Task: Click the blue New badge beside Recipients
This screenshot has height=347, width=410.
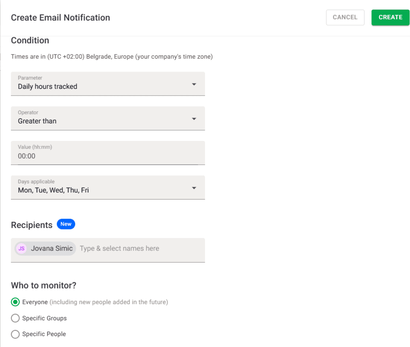Action: (x=66, y=224)
